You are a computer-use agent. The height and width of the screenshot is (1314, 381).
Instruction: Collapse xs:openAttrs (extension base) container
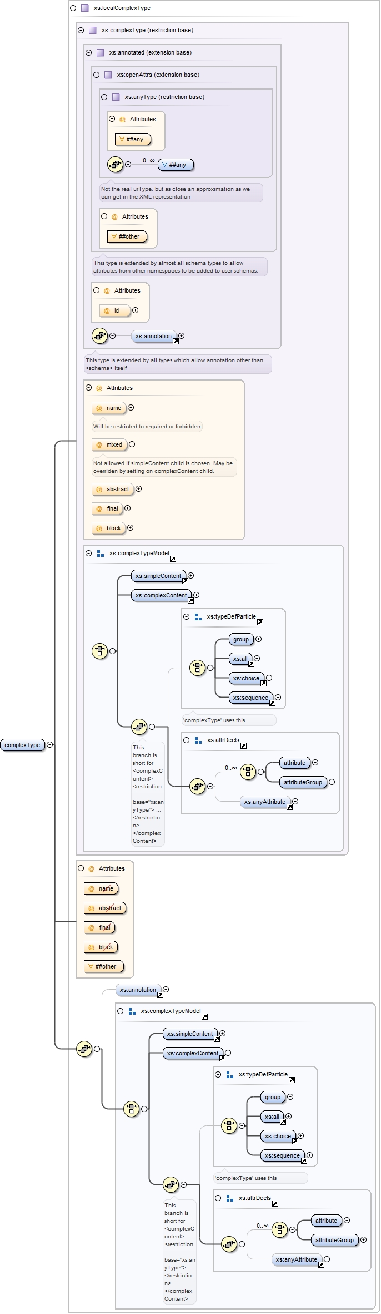pyautogui.click(x=96, y=75)
